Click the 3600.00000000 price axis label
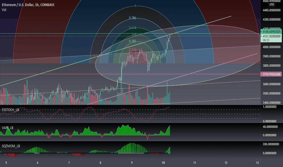 (x=272, y=84)
